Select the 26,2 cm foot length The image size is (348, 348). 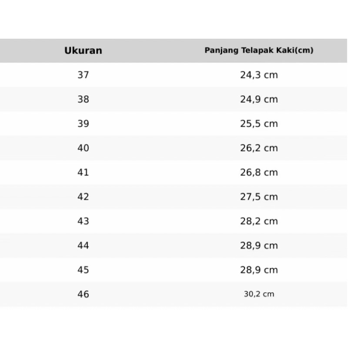(x=259, y=148)
